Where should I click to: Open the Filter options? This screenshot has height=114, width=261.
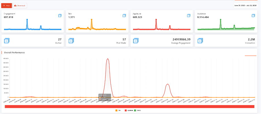coord(6,6)
